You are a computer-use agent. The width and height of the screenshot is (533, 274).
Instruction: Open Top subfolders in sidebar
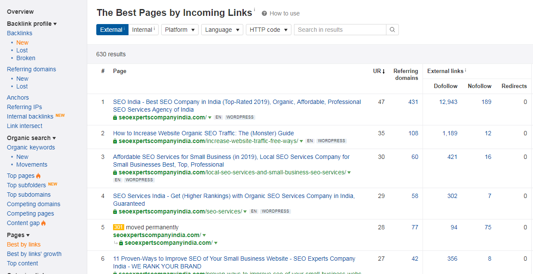[x=26, y=185]
